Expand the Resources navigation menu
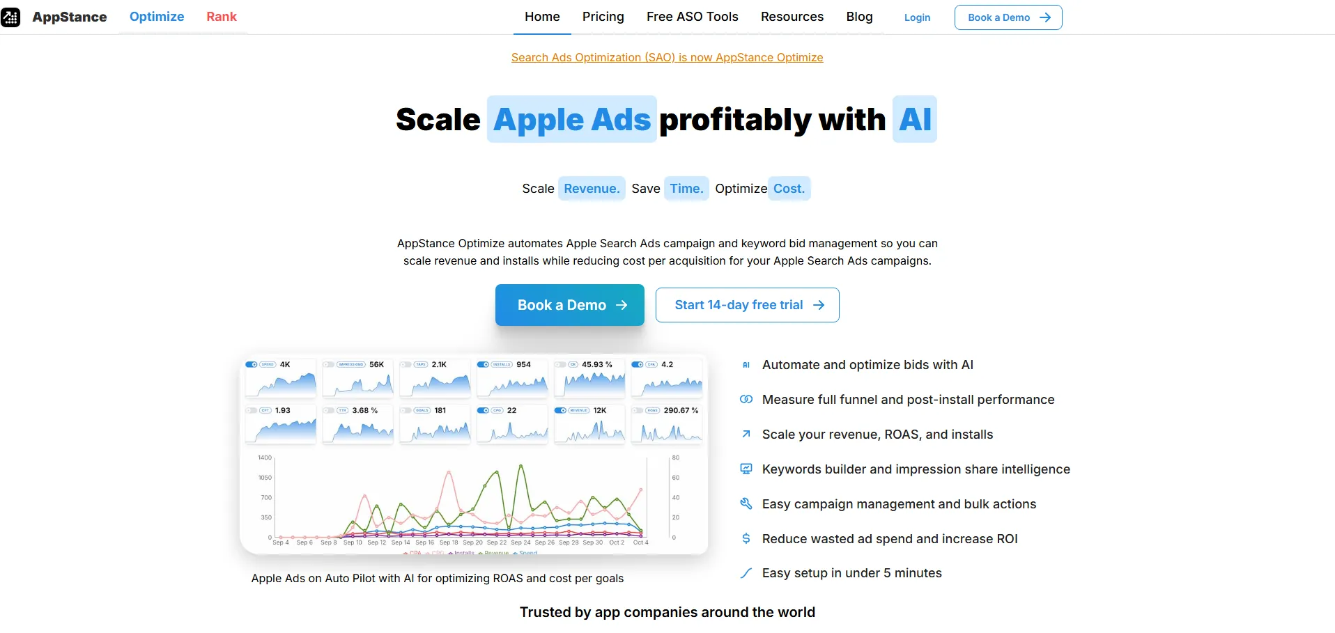Screen dimensions: 1335x633 (792, 17)
